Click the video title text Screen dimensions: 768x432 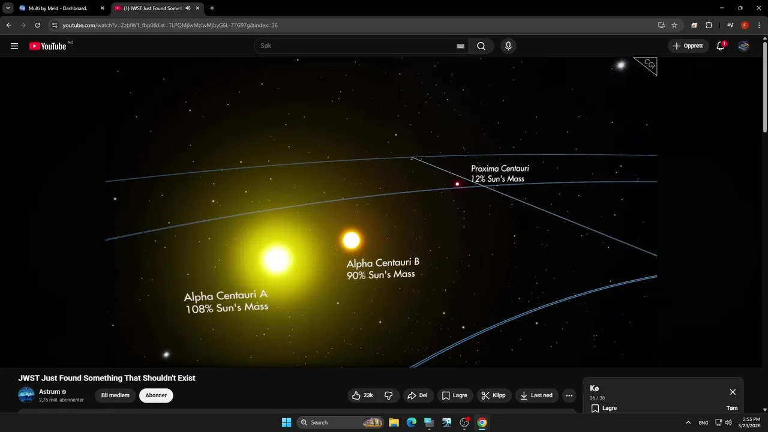pos(107,378)
